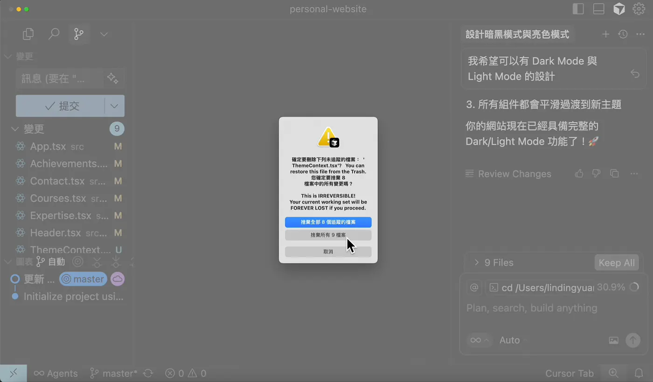
Task: Expand the 9 Files list
Action: pyautogui.click(x=494, y=263)
